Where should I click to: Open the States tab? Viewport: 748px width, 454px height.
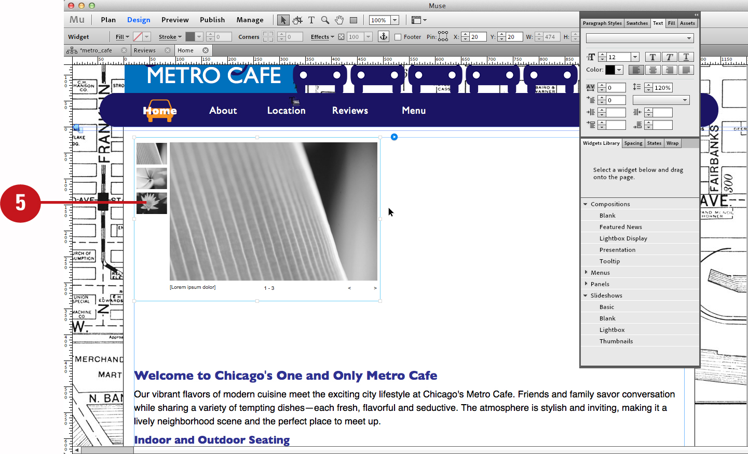654,143
